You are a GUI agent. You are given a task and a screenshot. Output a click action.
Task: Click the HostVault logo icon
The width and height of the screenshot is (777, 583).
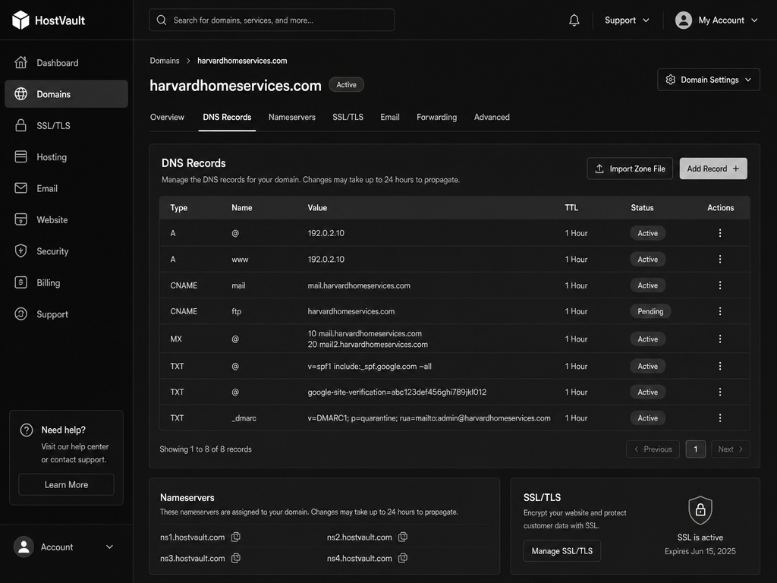(x=20, y=20)
